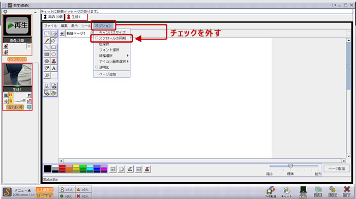This screenshot has width=356, height=199.
Task: Click the 再生 play thumbnail
Action: coord(17,25)
